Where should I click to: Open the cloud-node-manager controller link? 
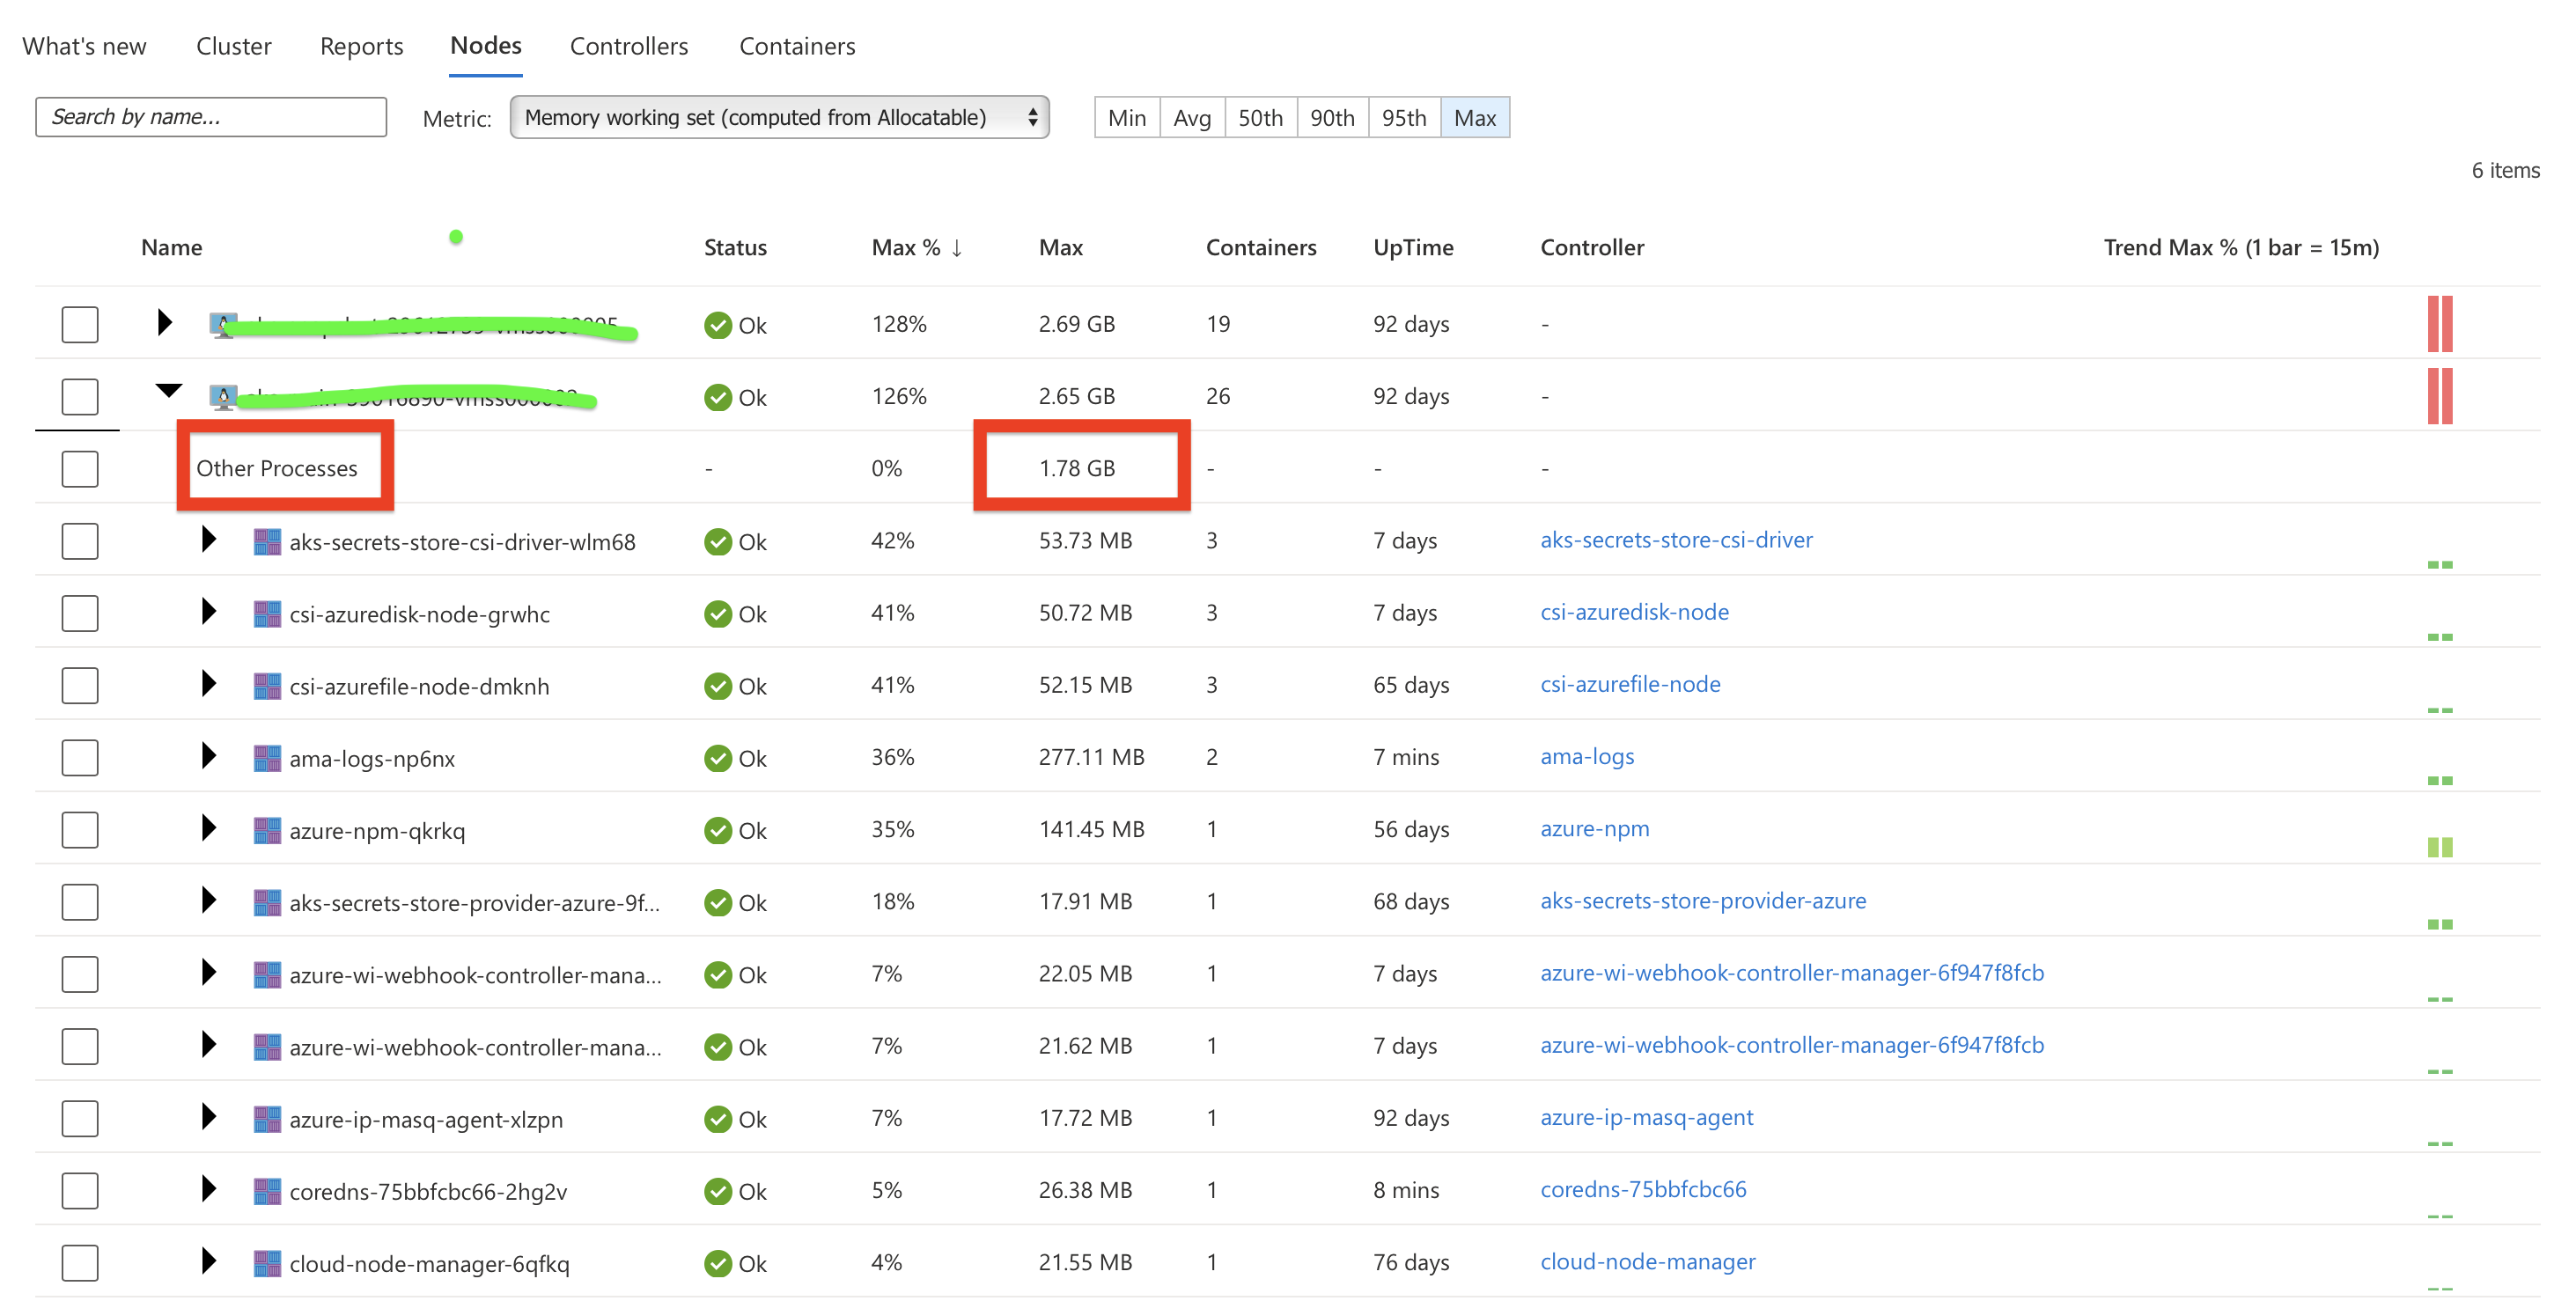(x=1647, y=1261)
